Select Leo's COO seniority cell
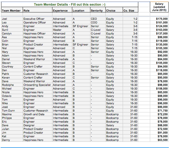The height and width of the screenshot is (148, 170). [x=98, y=23]
